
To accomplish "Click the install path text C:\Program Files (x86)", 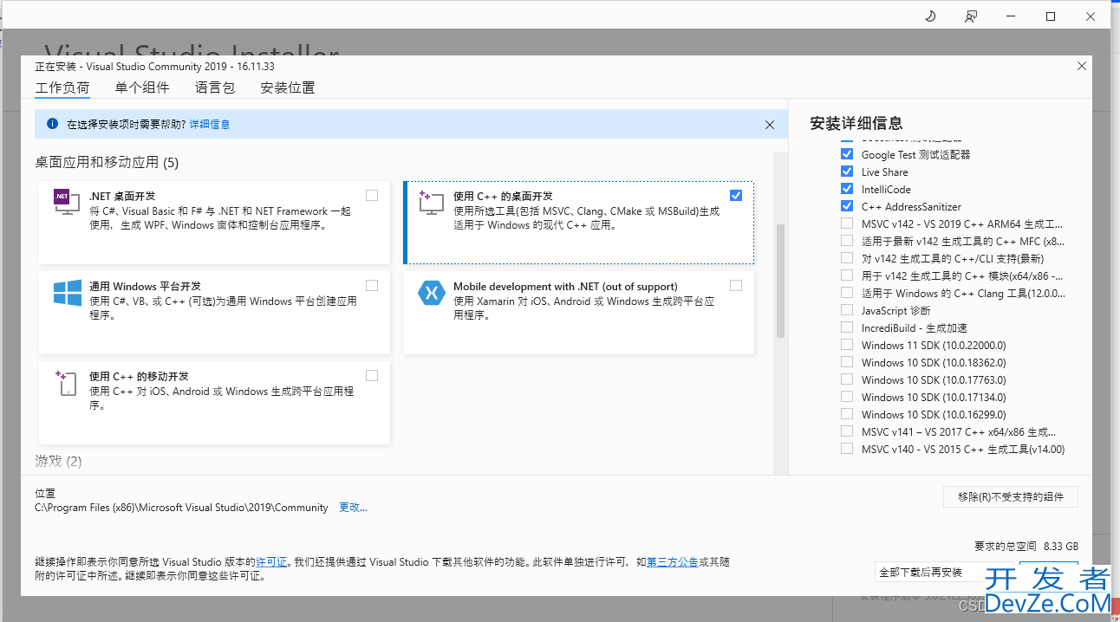I will [181, 508].
